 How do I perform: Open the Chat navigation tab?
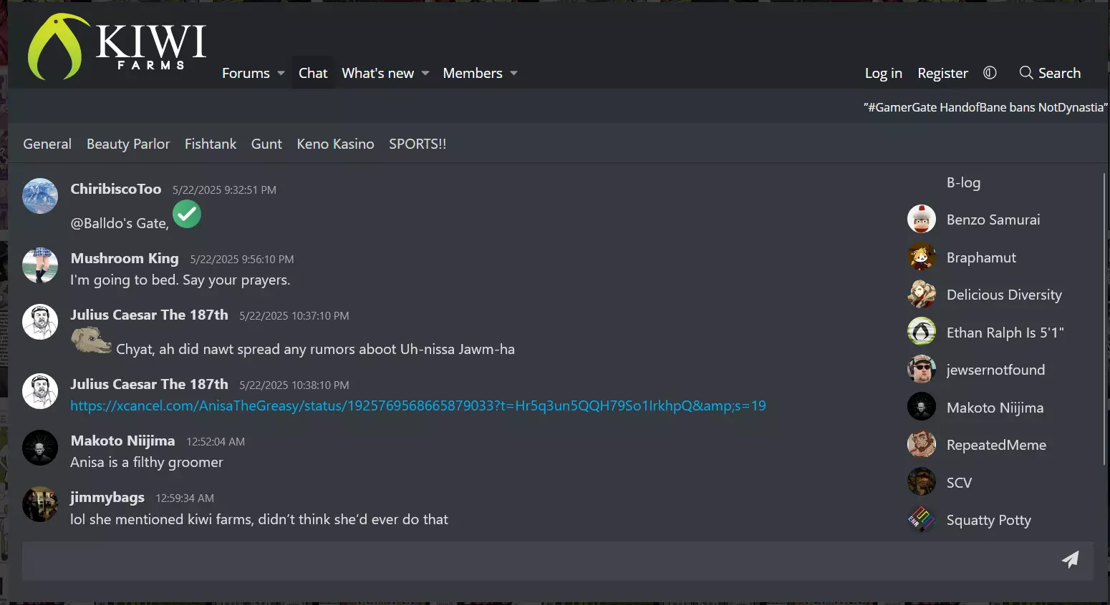click(x=313, y=73)
